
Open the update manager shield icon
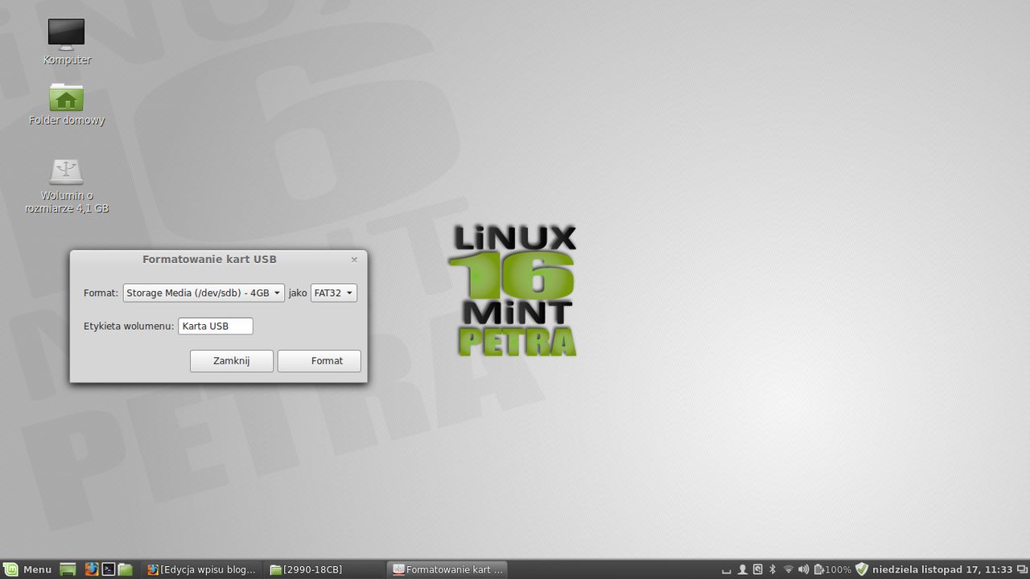click(862, 569)
